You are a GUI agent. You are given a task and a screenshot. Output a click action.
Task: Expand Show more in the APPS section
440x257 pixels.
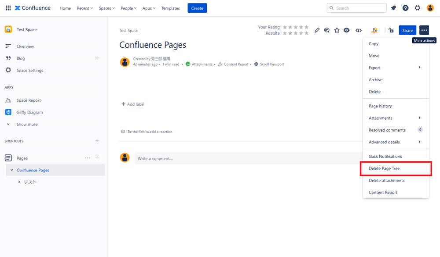(27, 124)
